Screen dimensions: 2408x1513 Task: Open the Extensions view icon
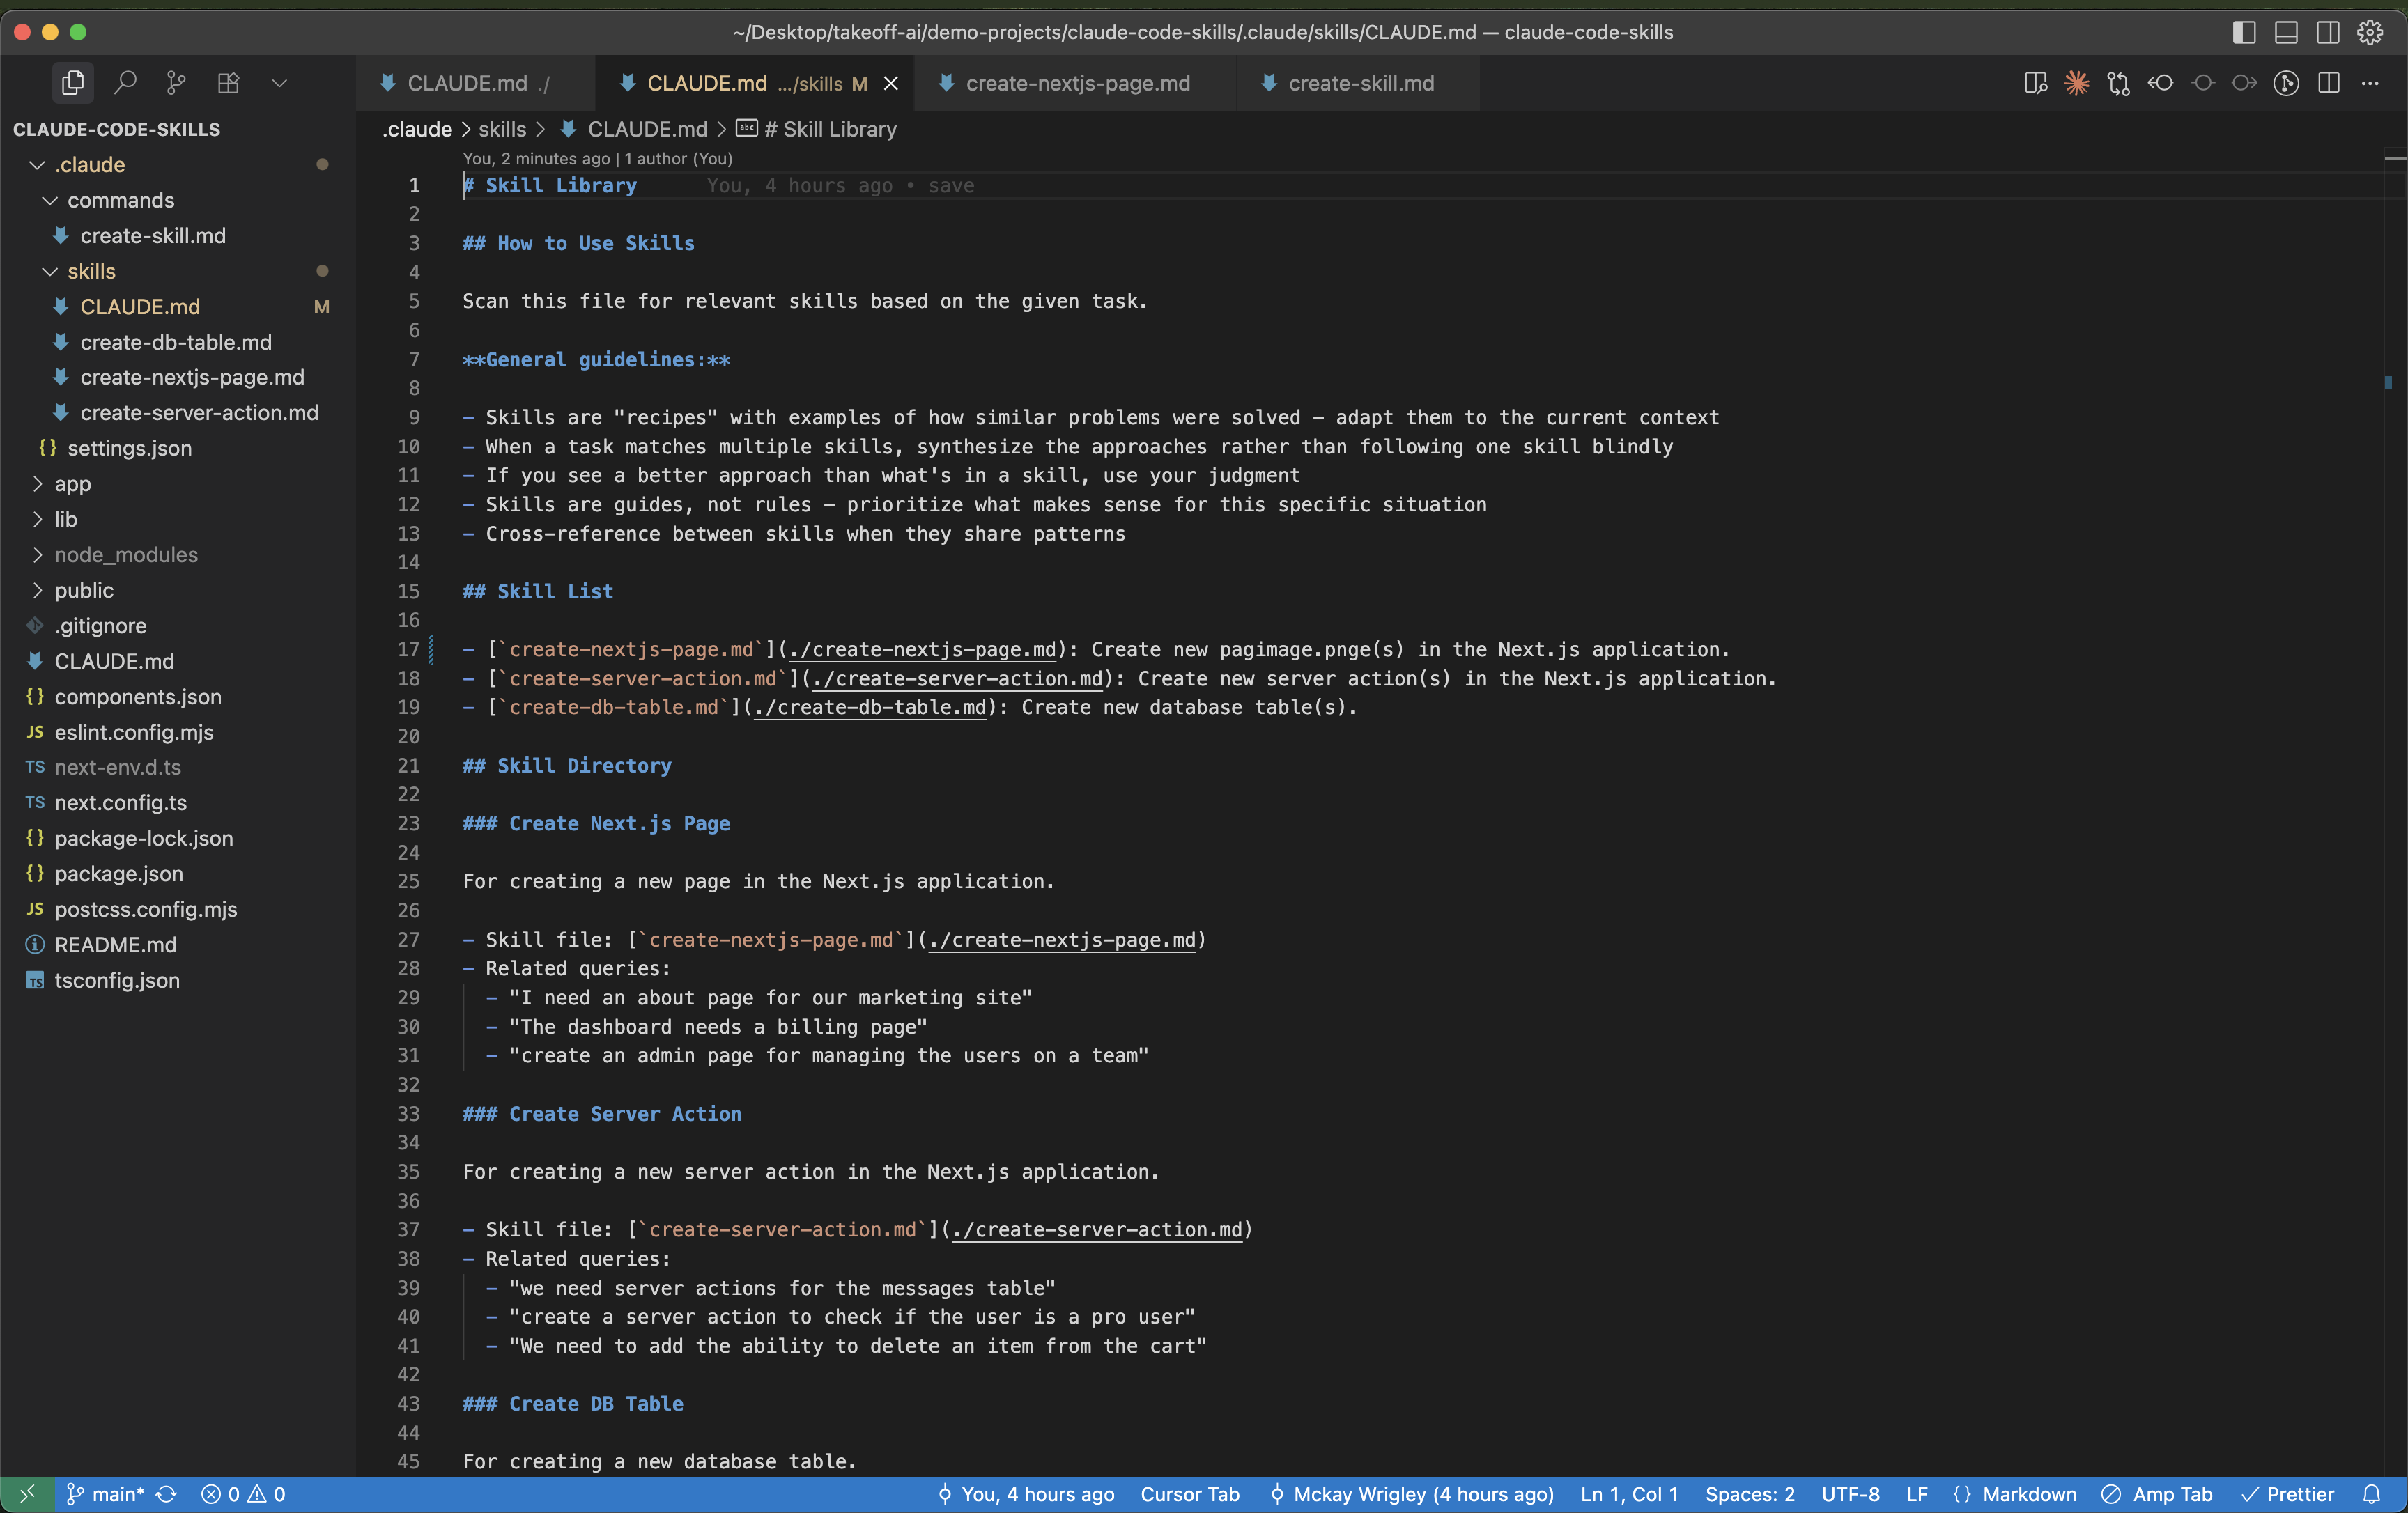coord(228,83)
